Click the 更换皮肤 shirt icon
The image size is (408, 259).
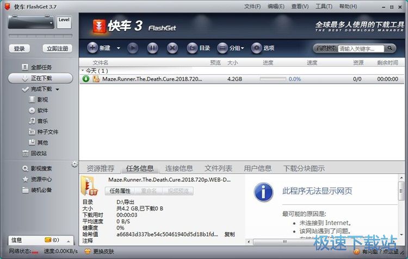click(x=88, y=251)
